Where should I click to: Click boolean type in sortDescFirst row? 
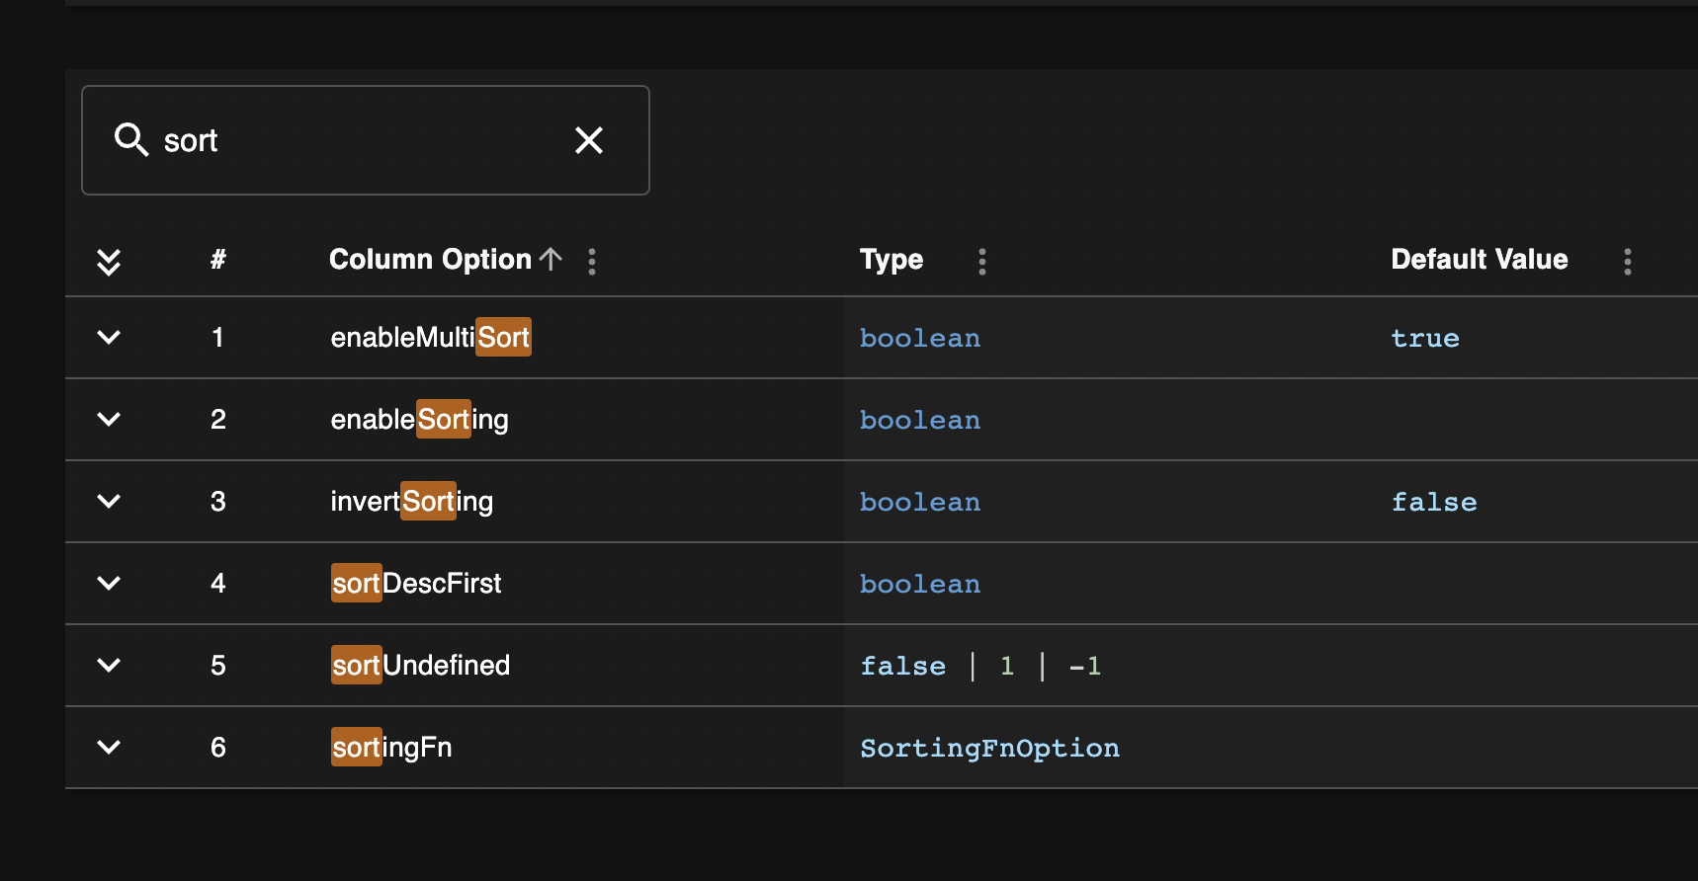[920, 584]
